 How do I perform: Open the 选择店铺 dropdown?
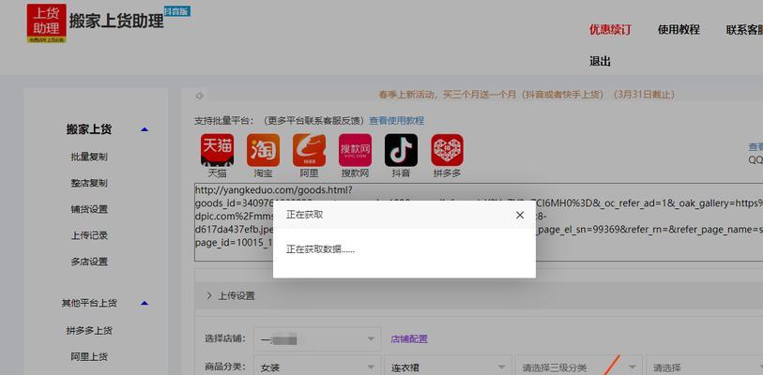(317, 339)
